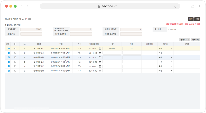Click the browser share icon
Viewport: 206px width, 113px height.
tap(193, 6)
